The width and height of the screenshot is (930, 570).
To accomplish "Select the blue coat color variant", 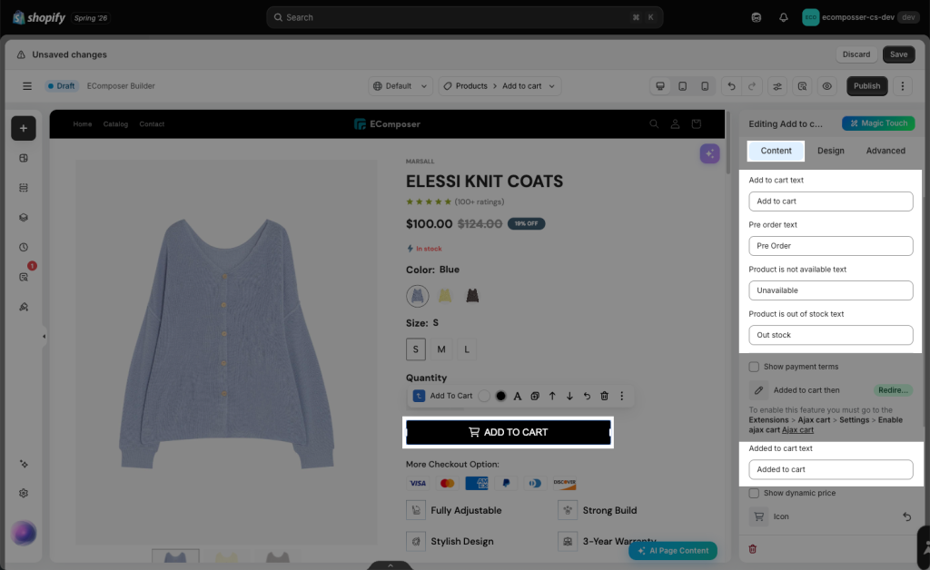I will click(x=418, y=296).
